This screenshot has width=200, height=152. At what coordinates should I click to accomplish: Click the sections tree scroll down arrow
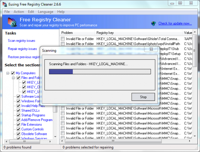(55, 137)
